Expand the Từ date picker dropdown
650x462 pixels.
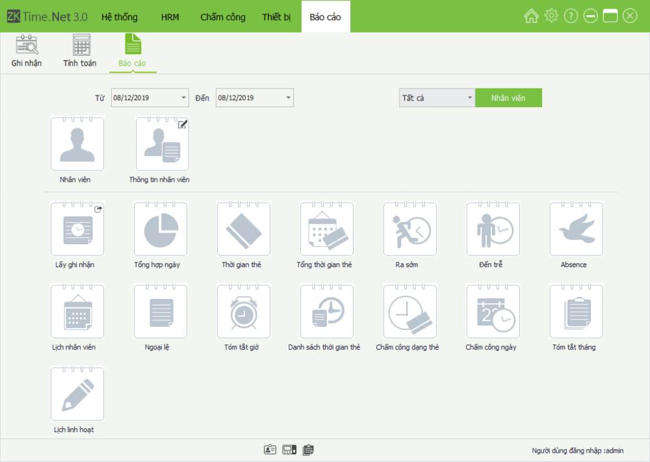pyautogui.click(x=183, y=98)
